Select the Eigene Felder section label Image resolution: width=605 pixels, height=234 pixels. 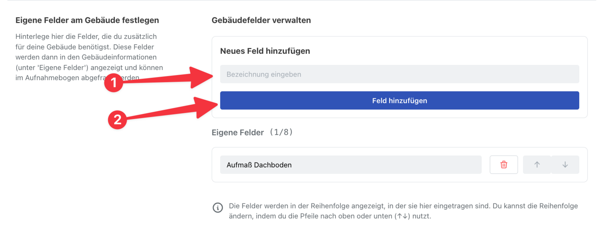pyautogui.click(x=237, y=132)
